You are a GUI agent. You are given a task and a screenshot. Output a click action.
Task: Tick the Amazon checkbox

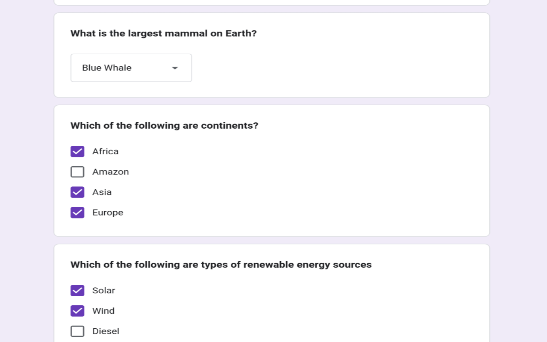click(77, 172)
